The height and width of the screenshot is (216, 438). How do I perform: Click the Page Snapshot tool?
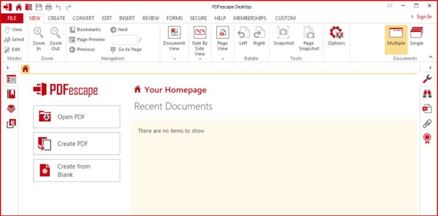coord(309,38)
